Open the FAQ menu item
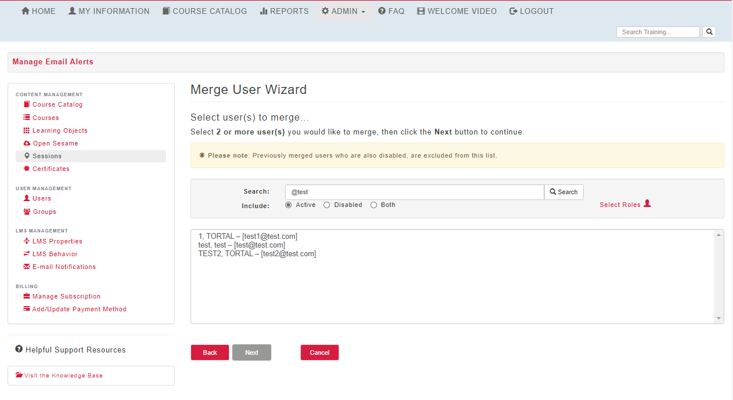 tap(391, 11)
